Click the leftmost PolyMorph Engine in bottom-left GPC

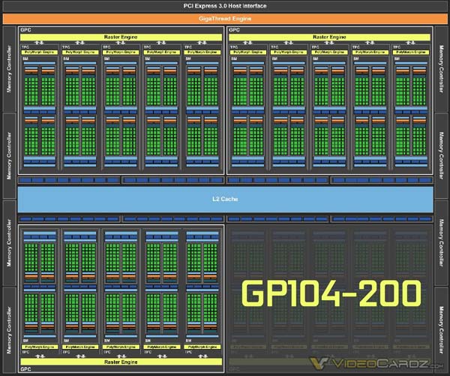point(40,347)
